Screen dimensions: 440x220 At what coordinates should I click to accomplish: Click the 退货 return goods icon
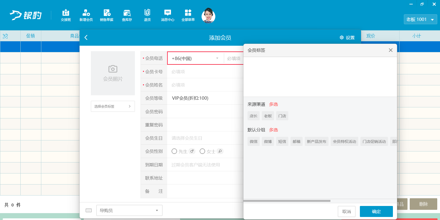(147, 15)
